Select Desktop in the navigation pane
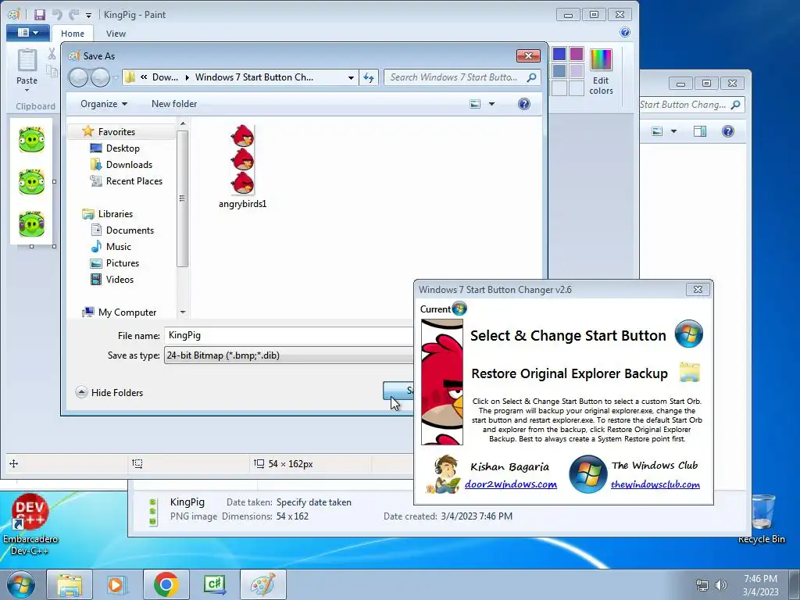This screenshot has height=600, width=800. click(123, 148)
